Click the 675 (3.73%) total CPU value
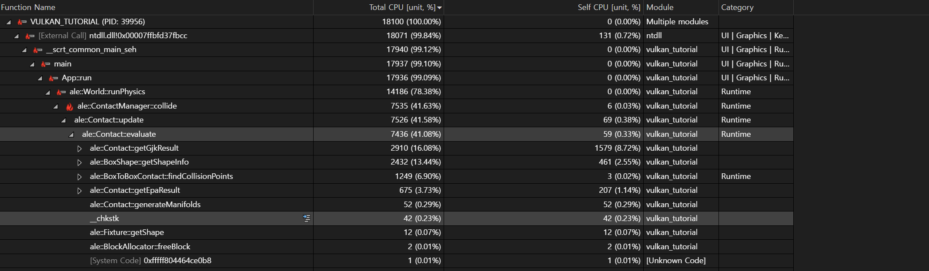The width and height of the screenshot is (929, 271). click(420, 190)
